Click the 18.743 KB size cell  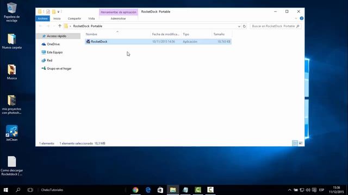pyautogui.click(x=223, y=42)
